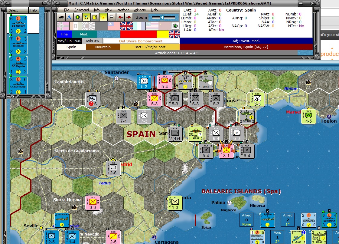Click the yellow bar next to the red bar
This screenshot has height=244, width=339.
[x=163, y=34]
